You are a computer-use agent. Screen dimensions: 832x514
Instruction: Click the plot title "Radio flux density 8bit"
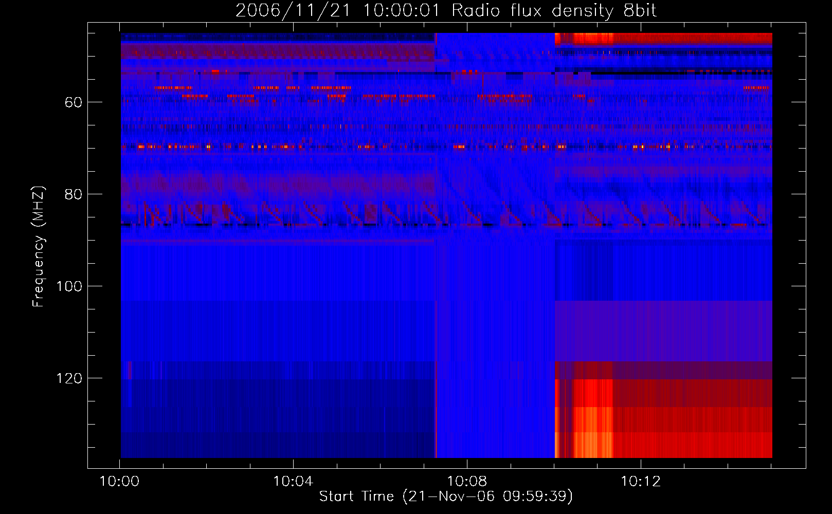coord(554,11)
